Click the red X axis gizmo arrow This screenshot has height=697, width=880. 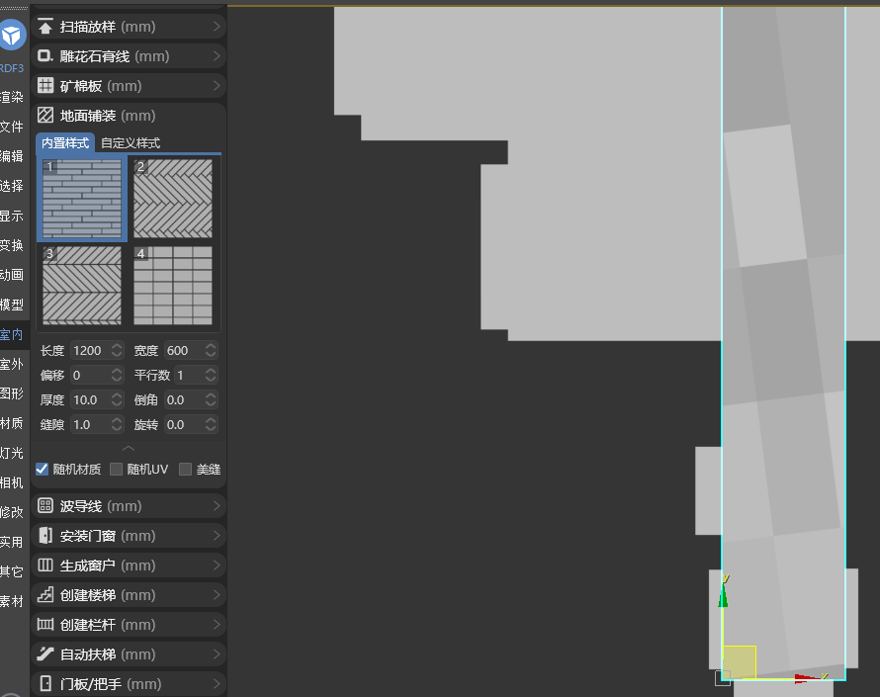(807, 678)
